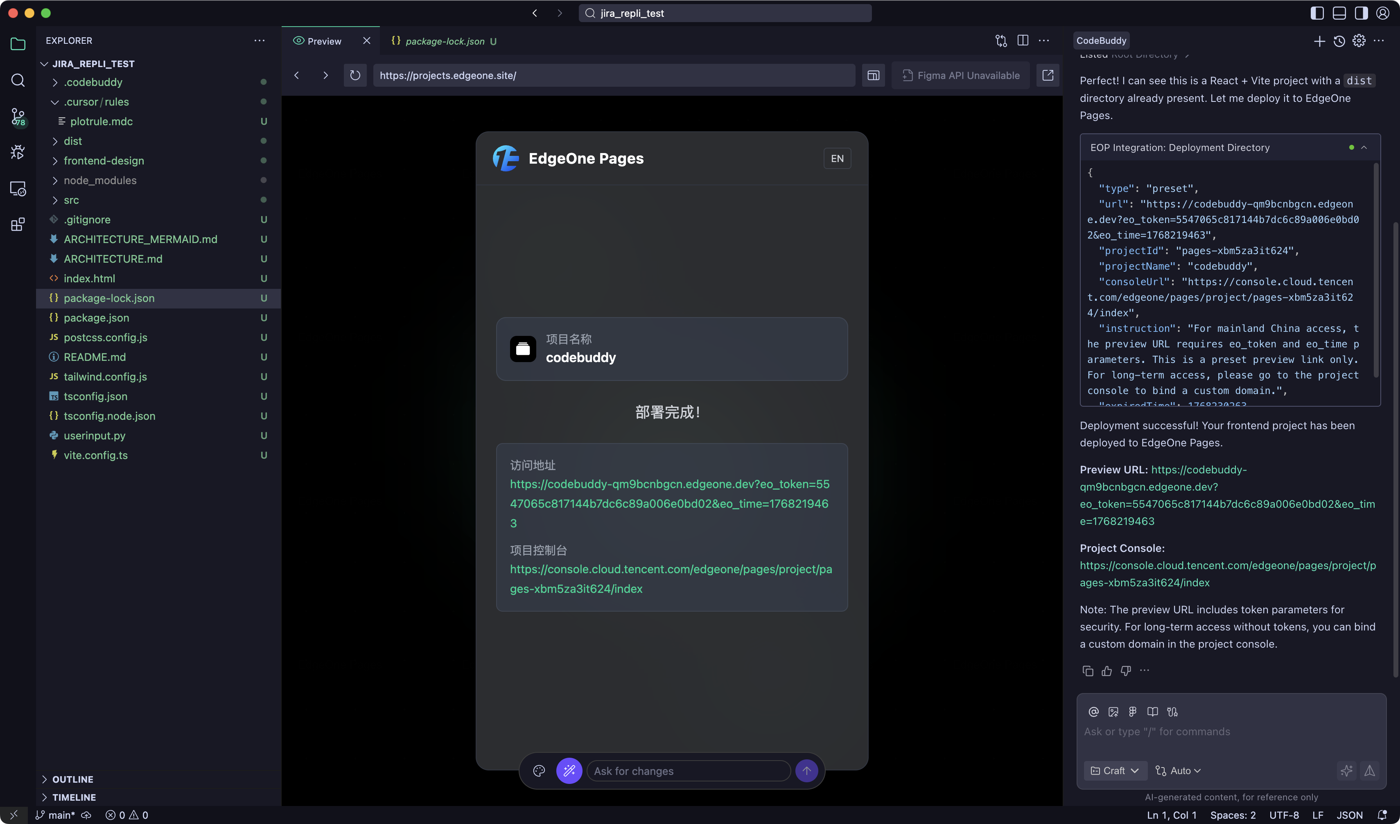
Task: Open the Extensions sidebar icon
Action: [x=18, y=225]
